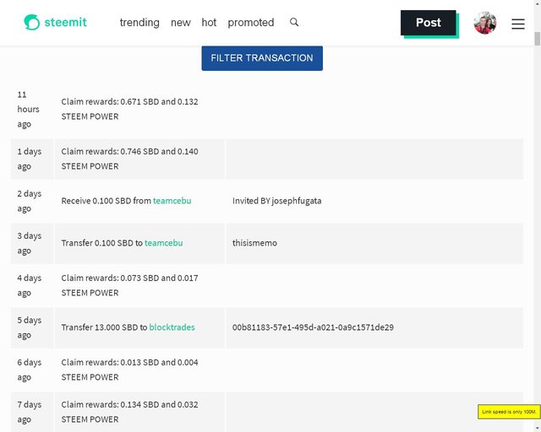Open the user profile avatar
Viewport: 541px width, 432px height.
[485, 23]
